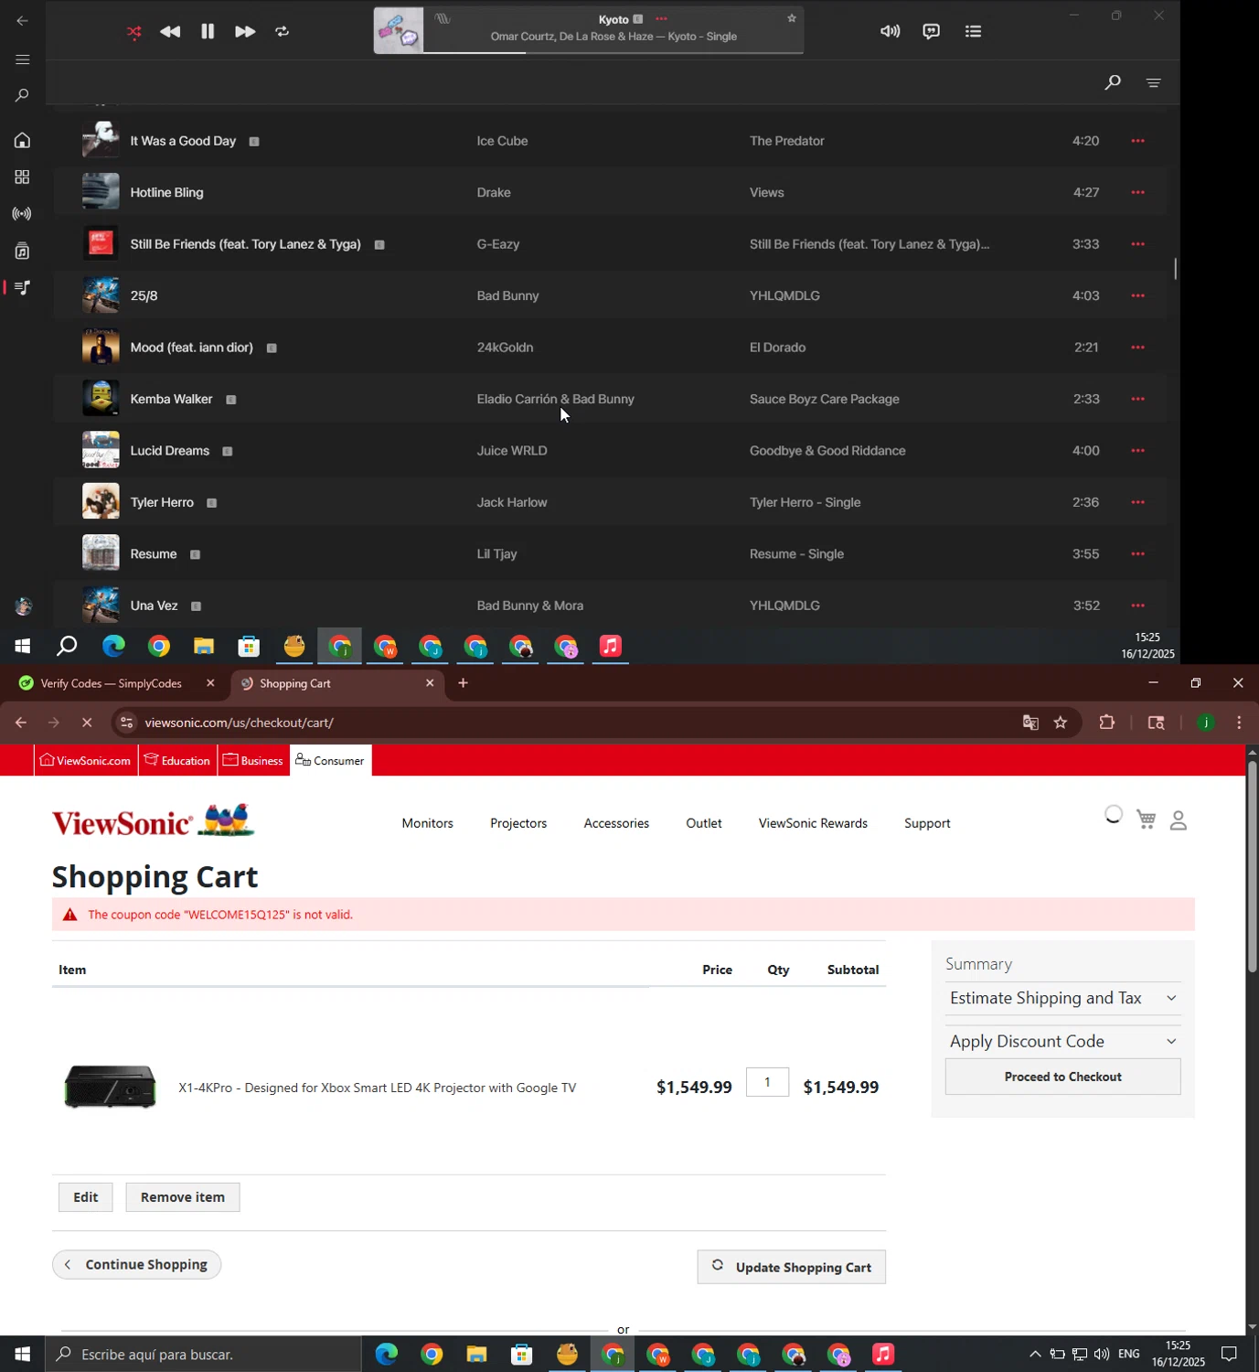This screenshot has height=1372, width=1259.
Task: Search within the playlist using the magnifier
Action: click(1113, 82)
